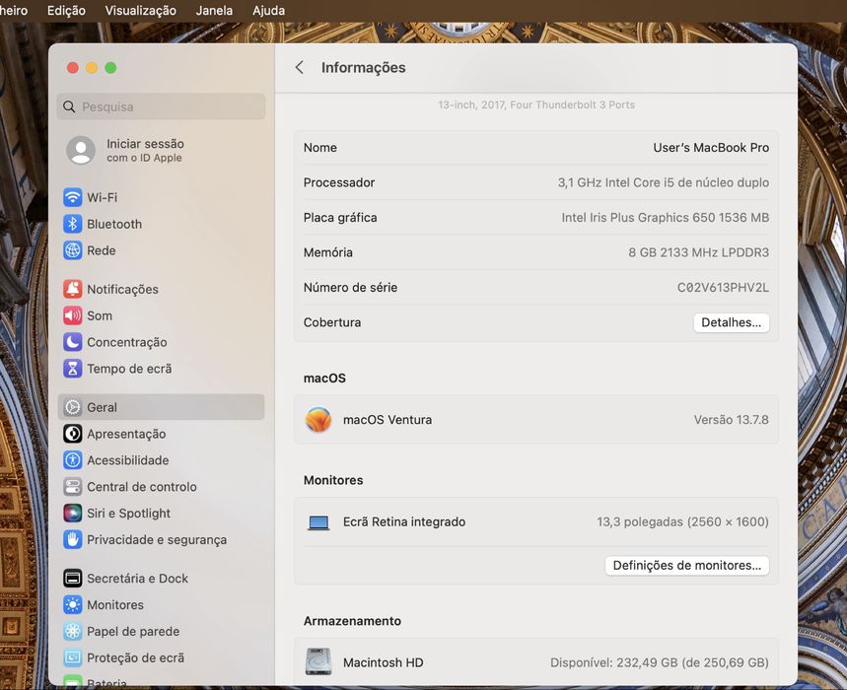Click the 8 GB 2133 MHz LPDDR3 value
Viewport: 847px width, 690px height.
698,252
